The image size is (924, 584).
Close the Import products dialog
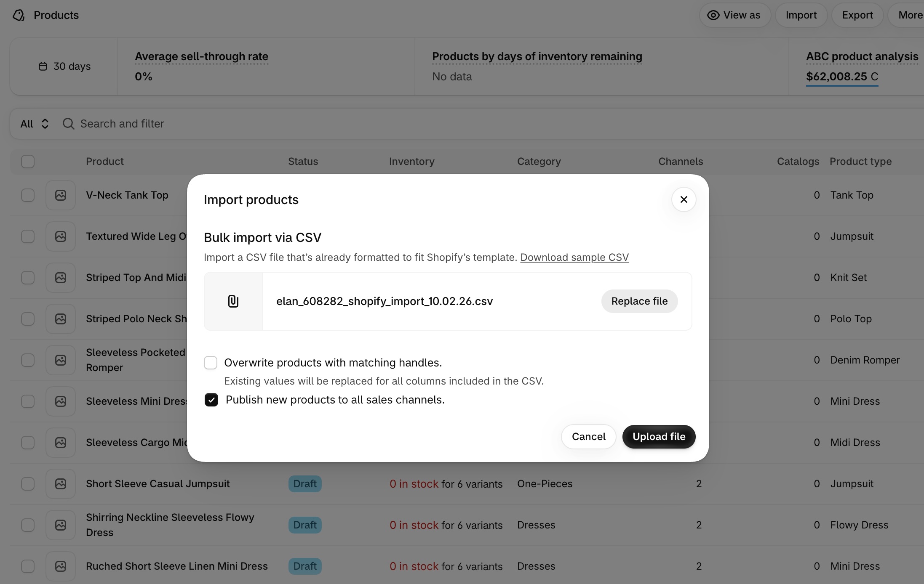click(x=684, y=199)
